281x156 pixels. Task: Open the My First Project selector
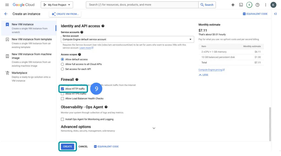(57, 5)
